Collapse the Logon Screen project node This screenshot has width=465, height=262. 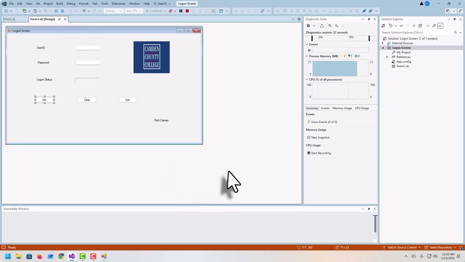383,48
